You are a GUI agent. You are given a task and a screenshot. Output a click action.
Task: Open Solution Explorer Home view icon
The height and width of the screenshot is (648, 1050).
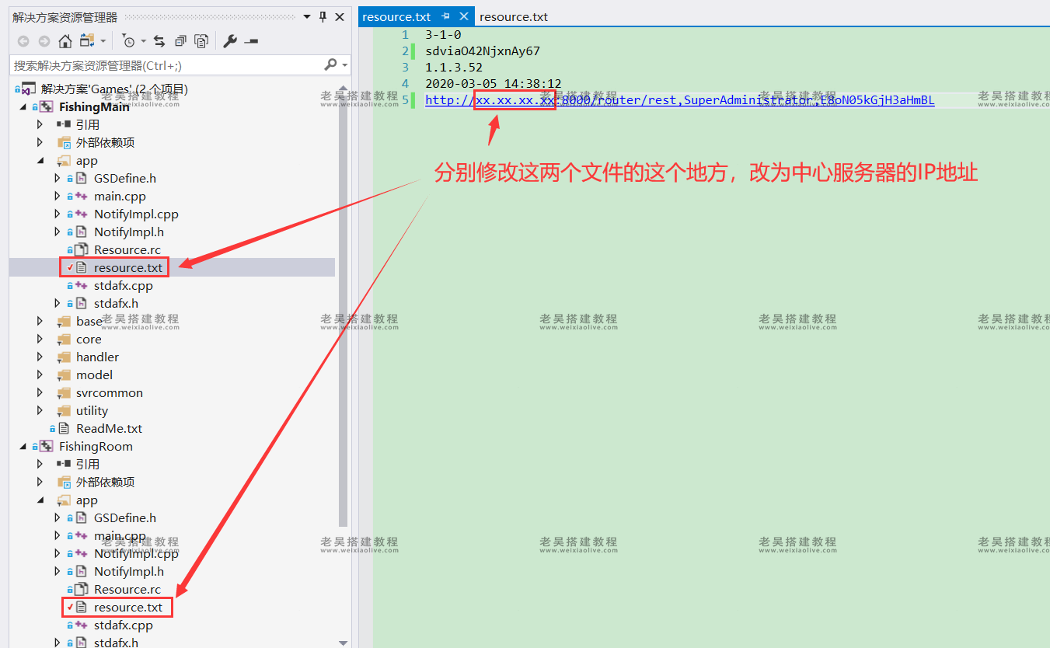pyautogui.click(x=65, y=41)
